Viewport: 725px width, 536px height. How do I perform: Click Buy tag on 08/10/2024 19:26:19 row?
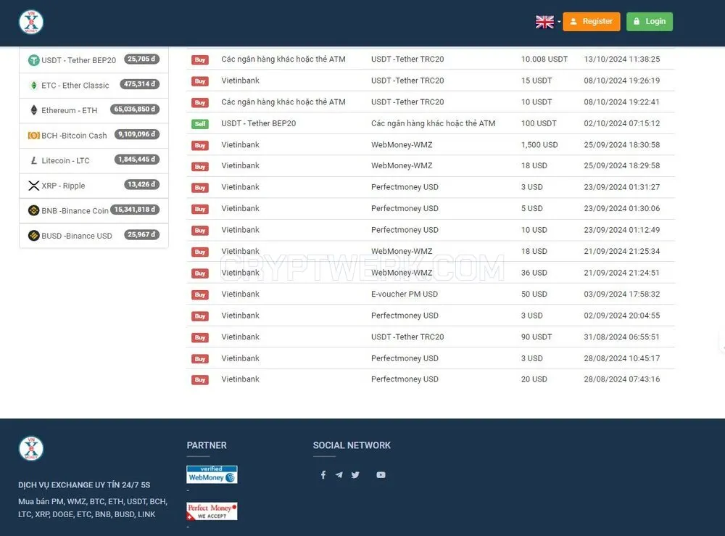(200, 81)
